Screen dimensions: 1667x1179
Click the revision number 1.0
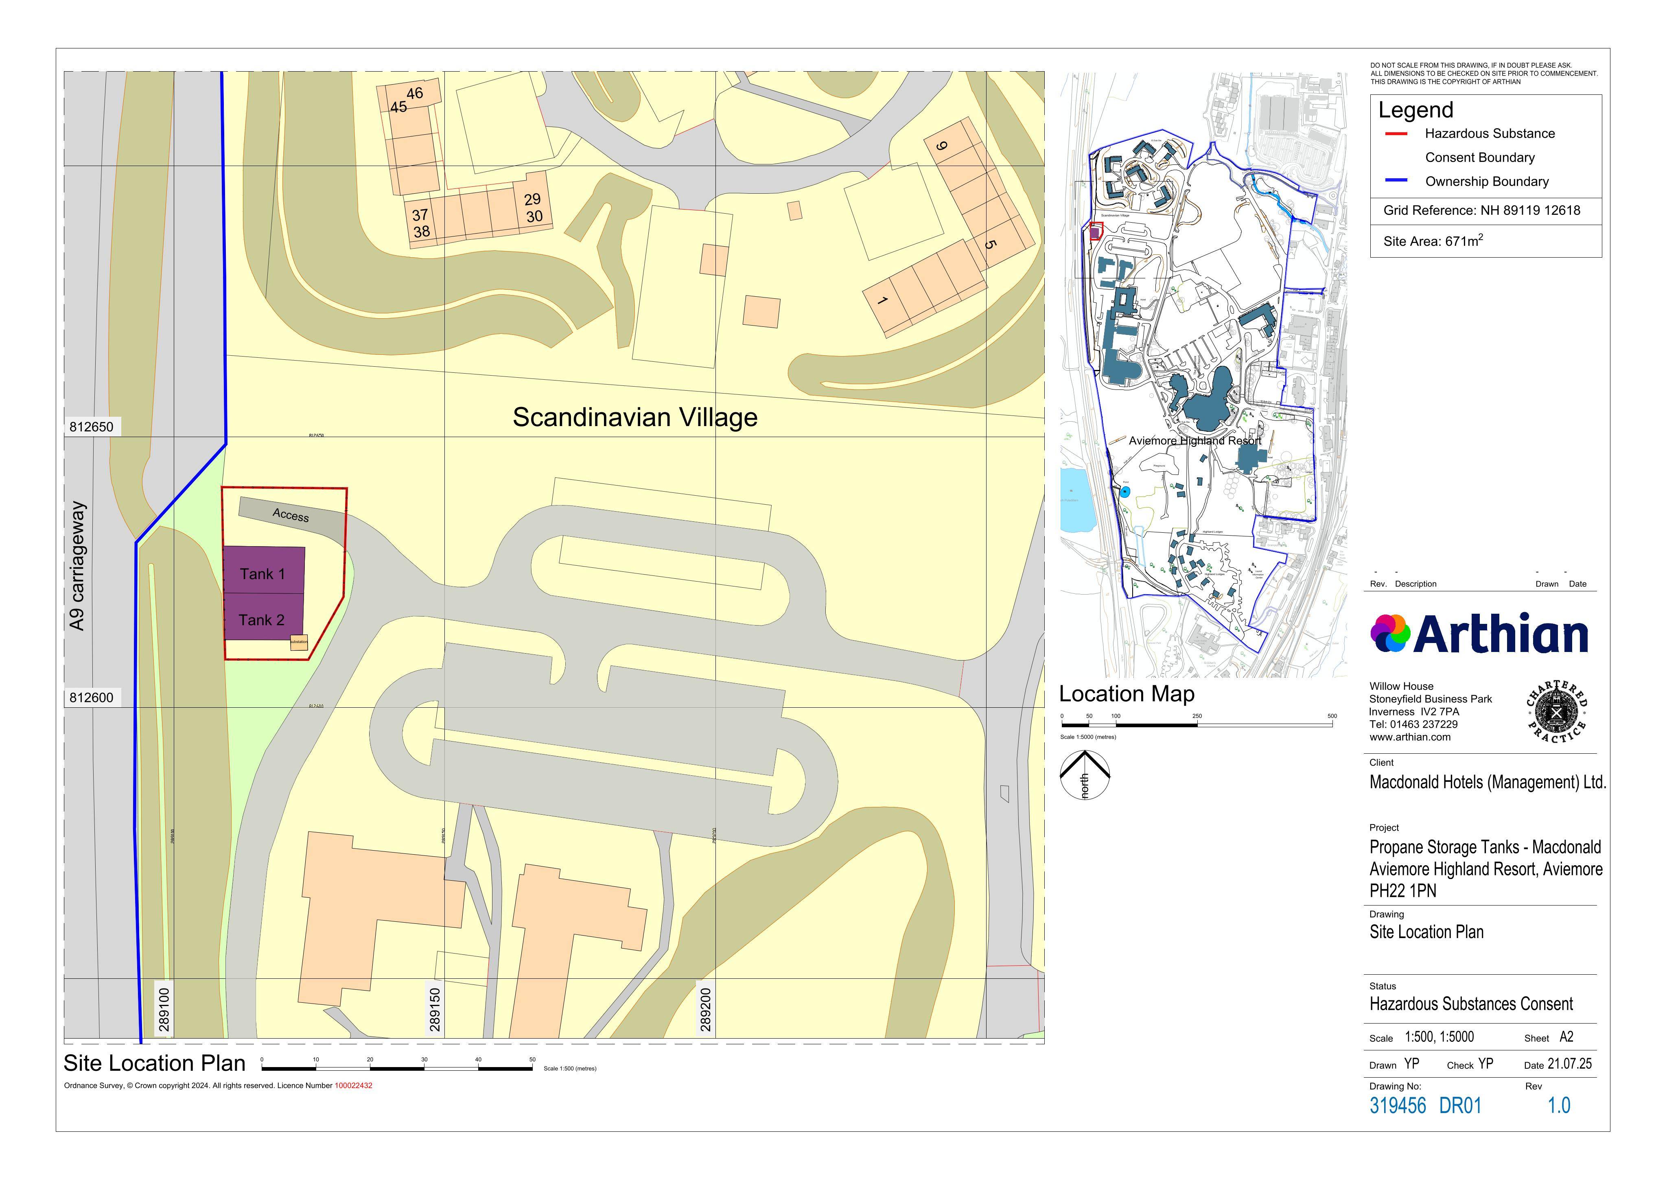(1559, 1106)
